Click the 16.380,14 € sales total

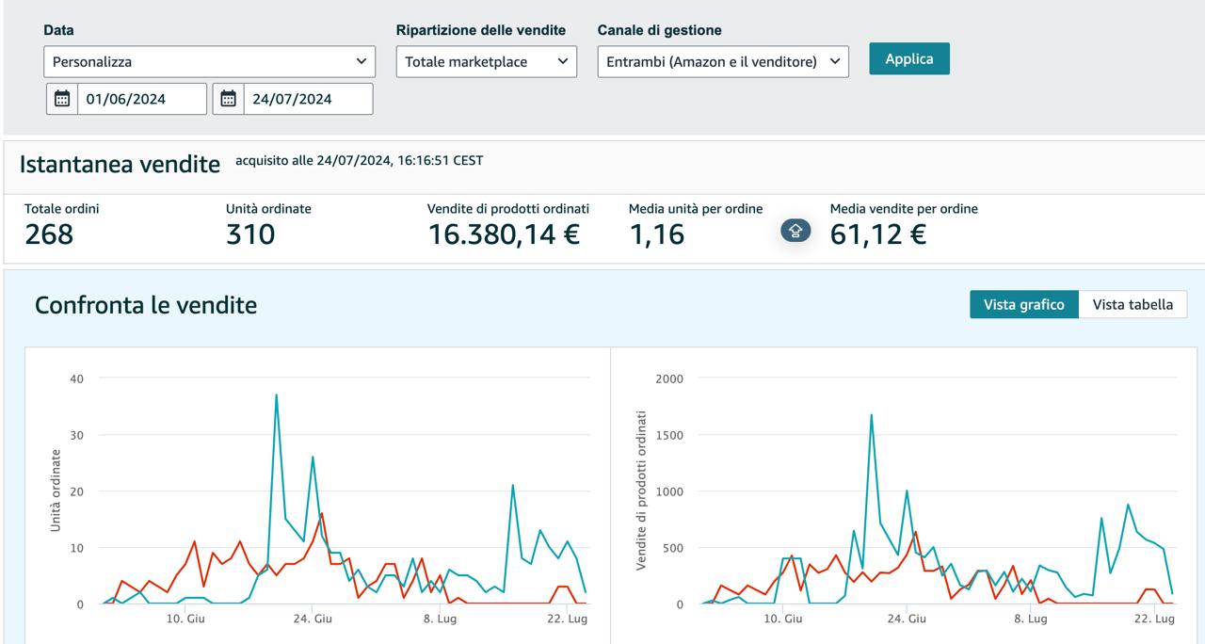(504, 233)
